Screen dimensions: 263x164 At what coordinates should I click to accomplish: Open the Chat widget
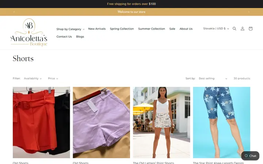[x=250, y=156]
